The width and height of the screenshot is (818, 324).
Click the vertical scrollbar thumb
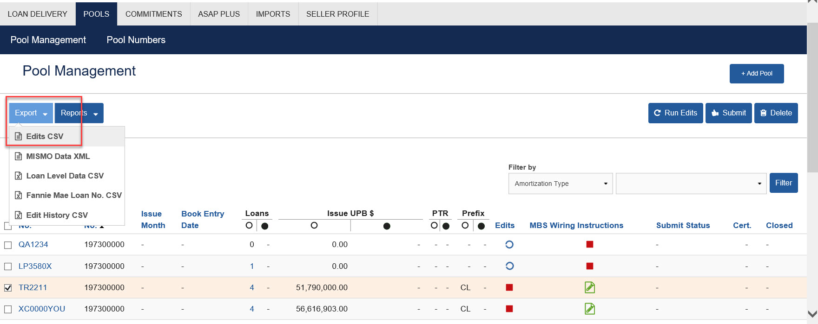(812, 97)
